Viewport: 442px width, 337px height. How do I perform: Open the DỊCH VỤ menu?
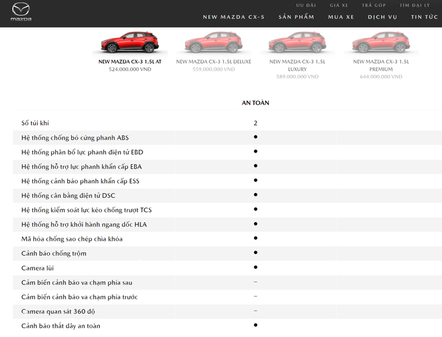pyautogui.click(x=382, y=17)
